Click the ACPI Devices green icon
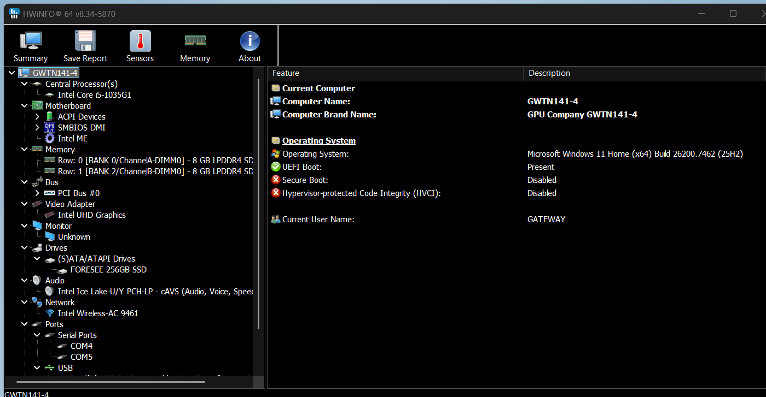The image size is (766, 397). [50, 116]
